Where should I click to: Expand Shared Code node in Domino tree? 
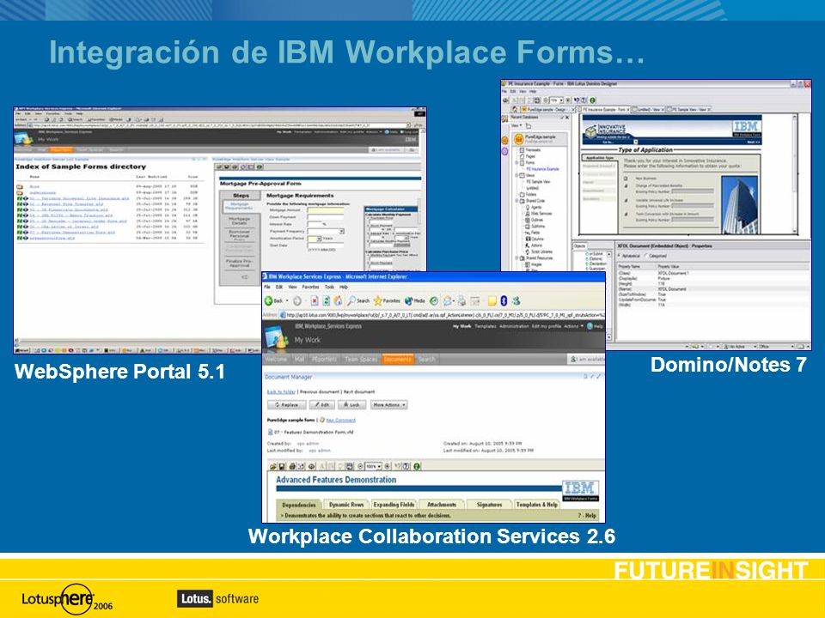(516, 201)
